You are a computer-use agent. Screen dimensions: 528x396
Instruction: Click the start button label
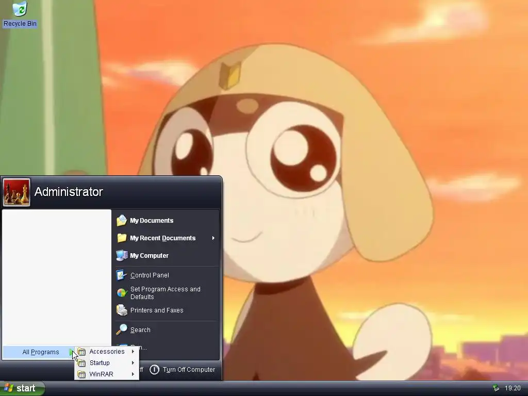point(26,388)
